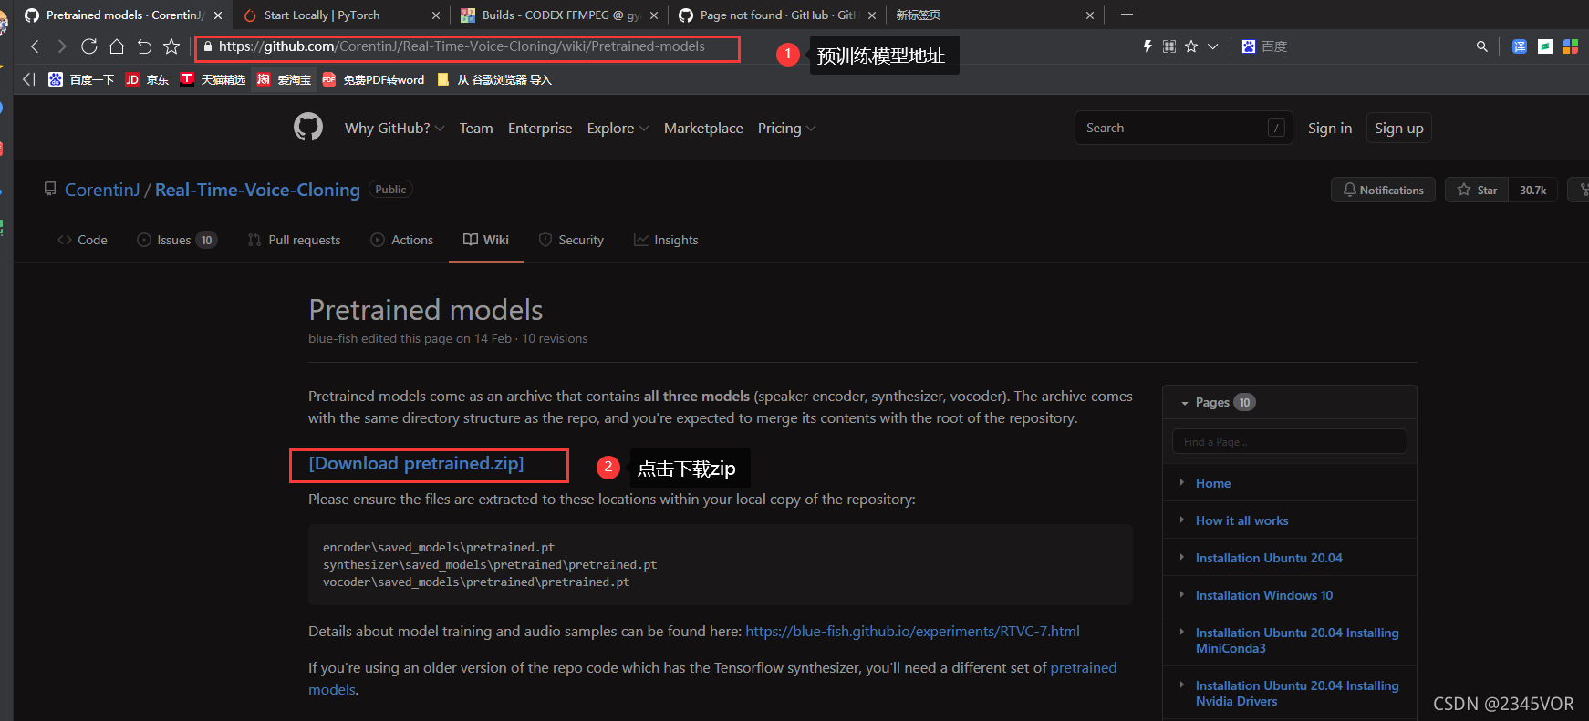Viewport: 1589px width, 721px height.
Task: Open the blue-fish RTVC-7.html link
Action: [912, 631]
